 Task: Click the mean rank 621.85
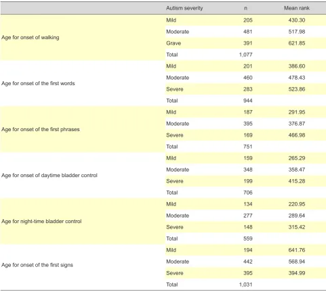click(297, 43)
